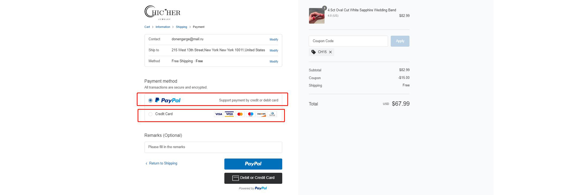
Task: Click the Debit or Credit Card button
Action: point(253,178)
